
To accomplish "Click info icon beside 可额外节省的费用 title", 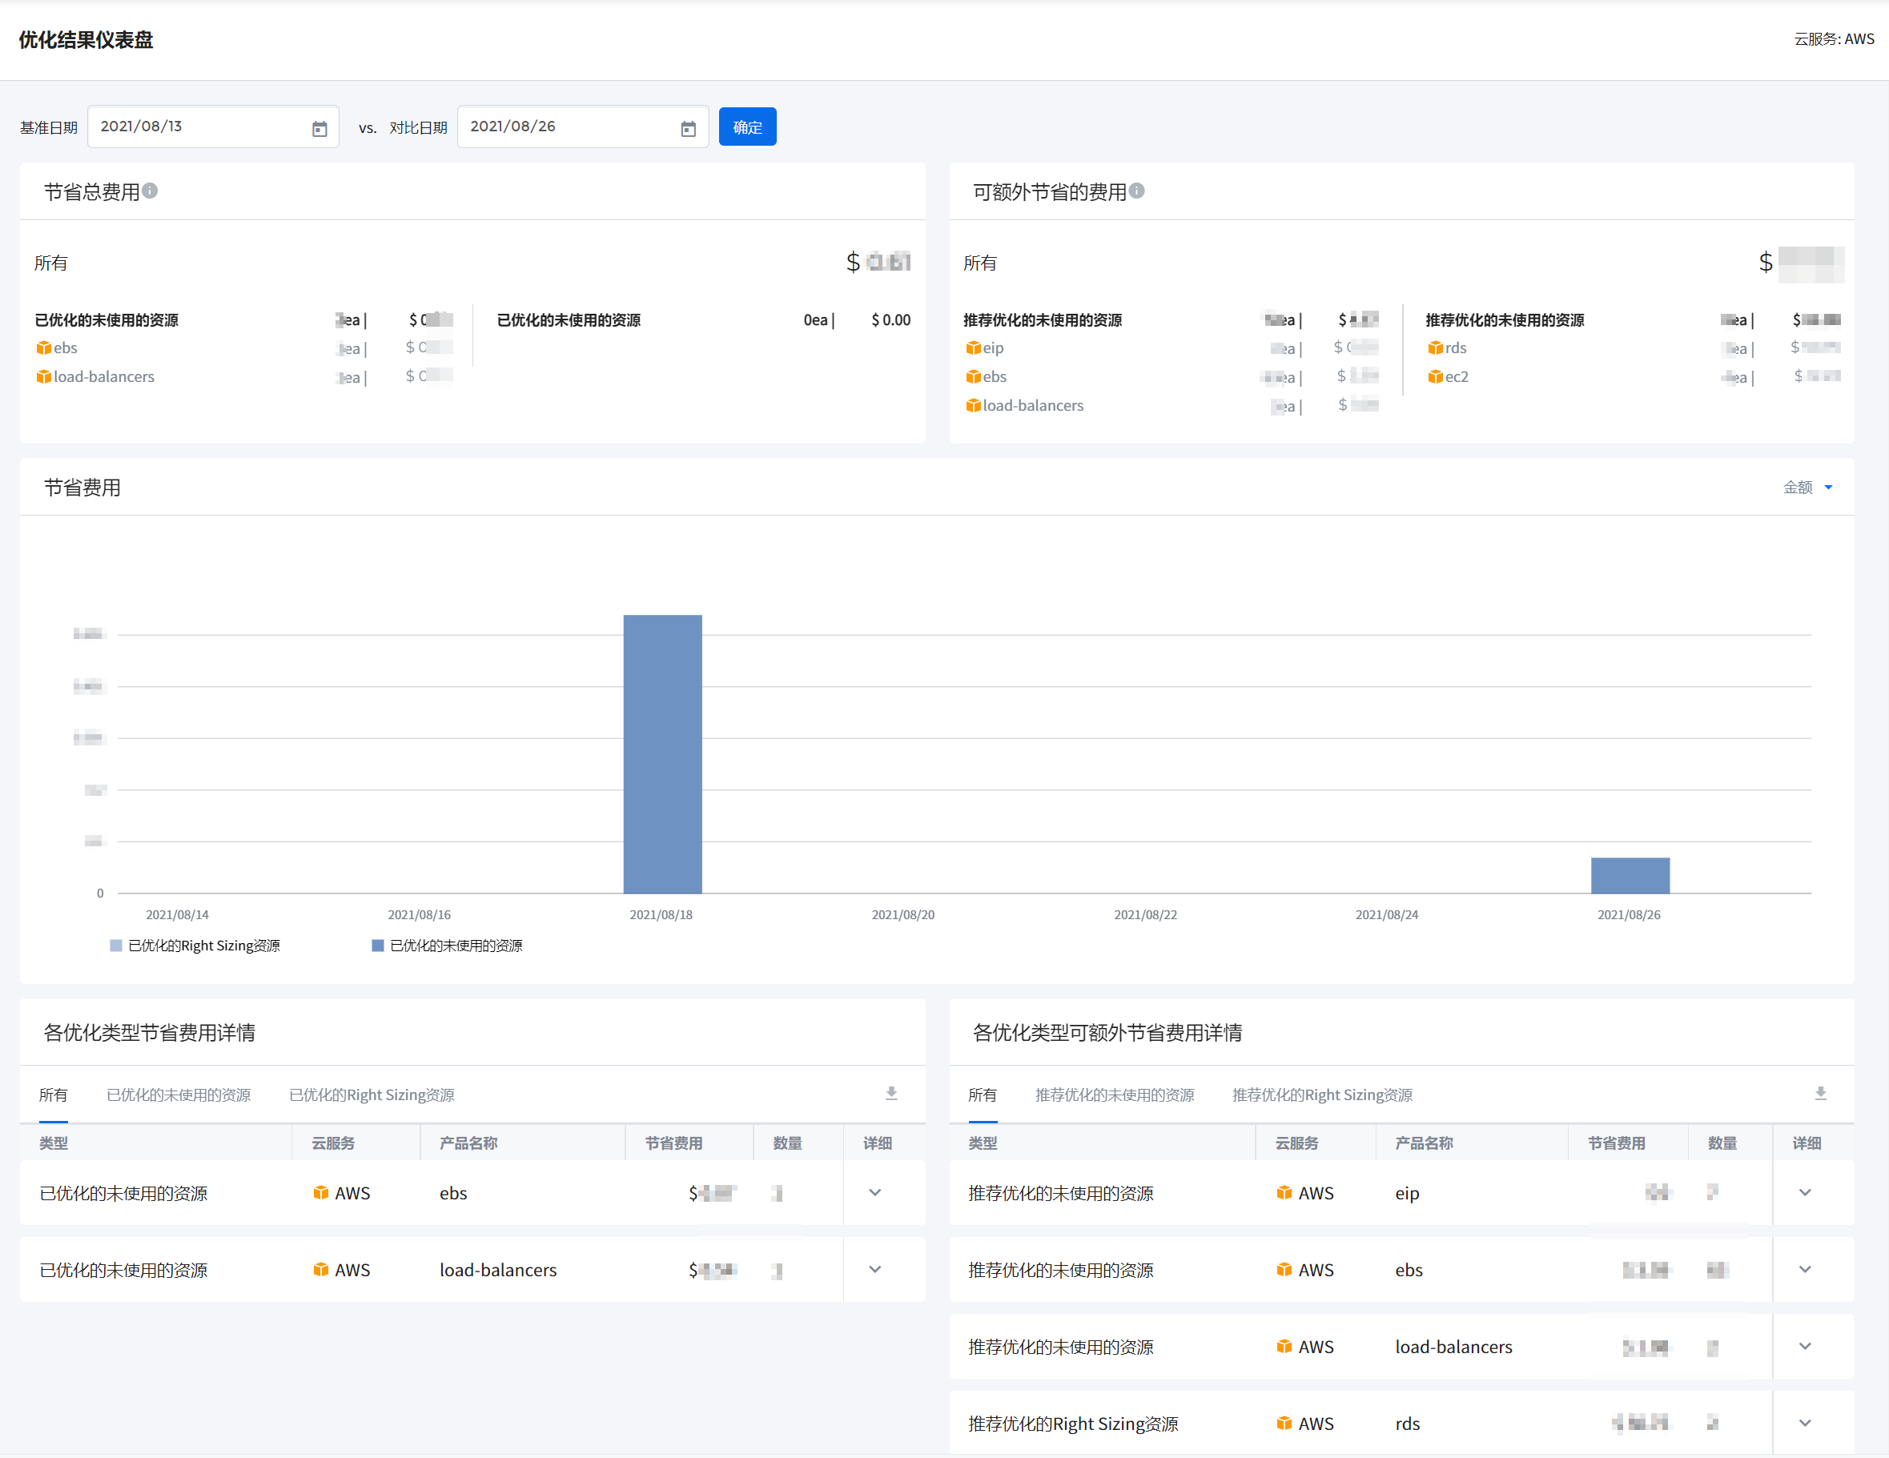I will (x=1136, y=191).
